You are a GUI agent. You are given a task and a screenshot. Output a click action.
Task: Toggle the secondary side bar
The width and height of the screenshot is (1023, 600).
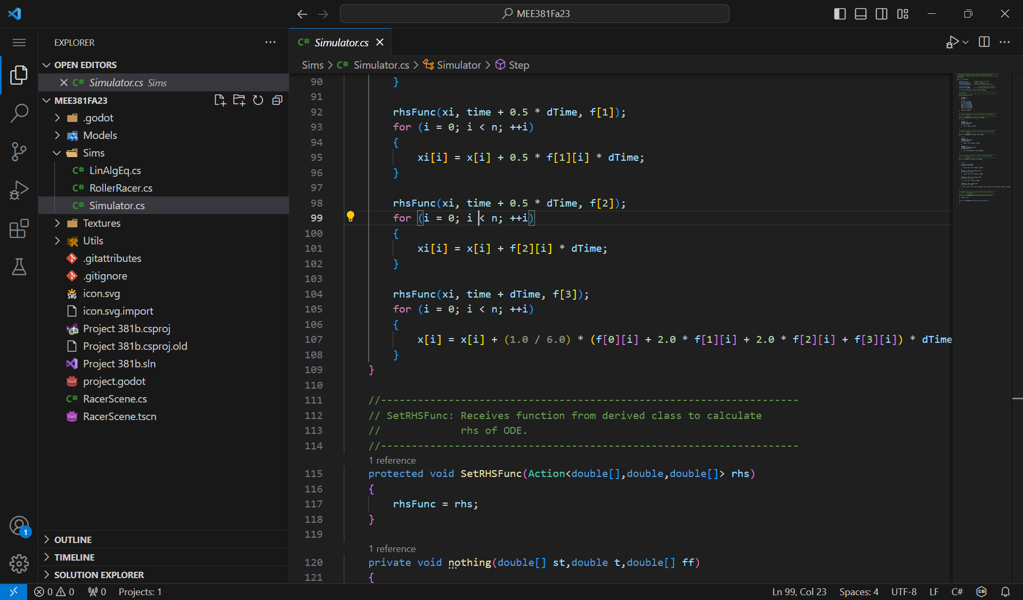882,14
